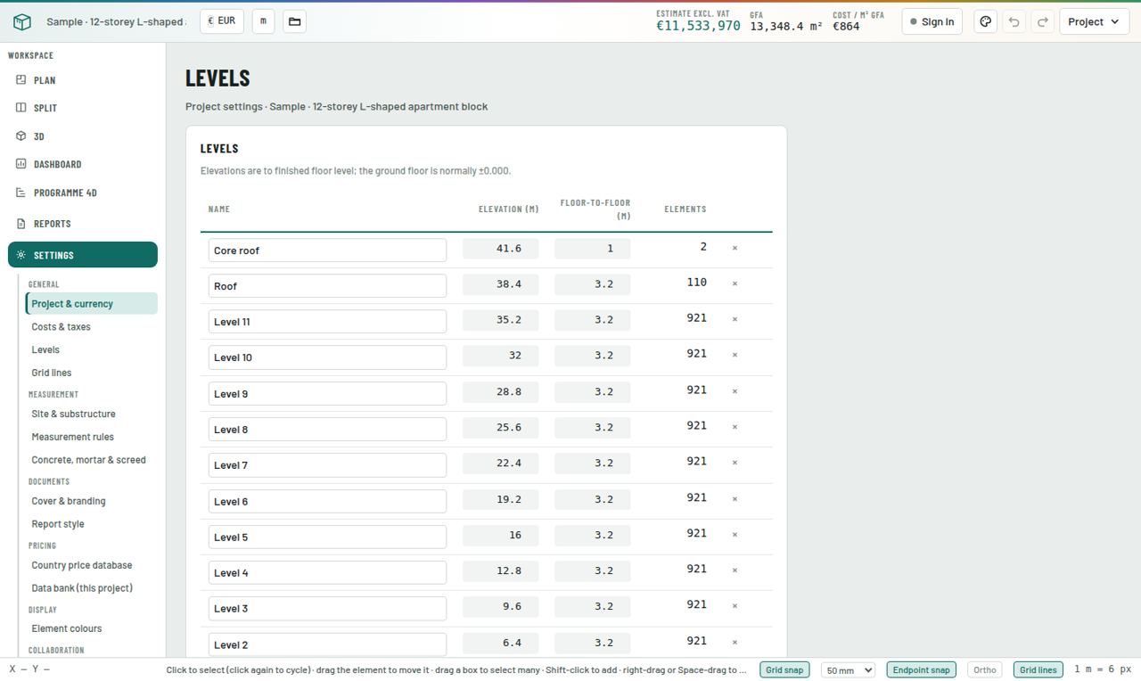Image resolution: width=1141 pixels, height=681 pixels.
Task: Toggle Endpoint snap
Action: click(x=921, y=669)
